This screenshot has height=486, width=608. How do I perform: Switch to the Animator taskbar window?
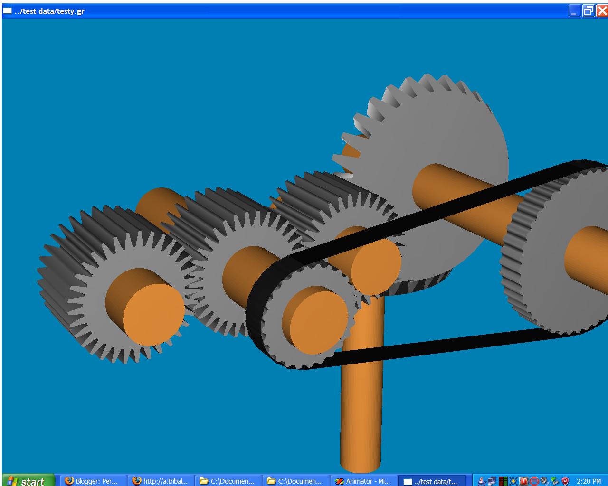pos(363,480)
